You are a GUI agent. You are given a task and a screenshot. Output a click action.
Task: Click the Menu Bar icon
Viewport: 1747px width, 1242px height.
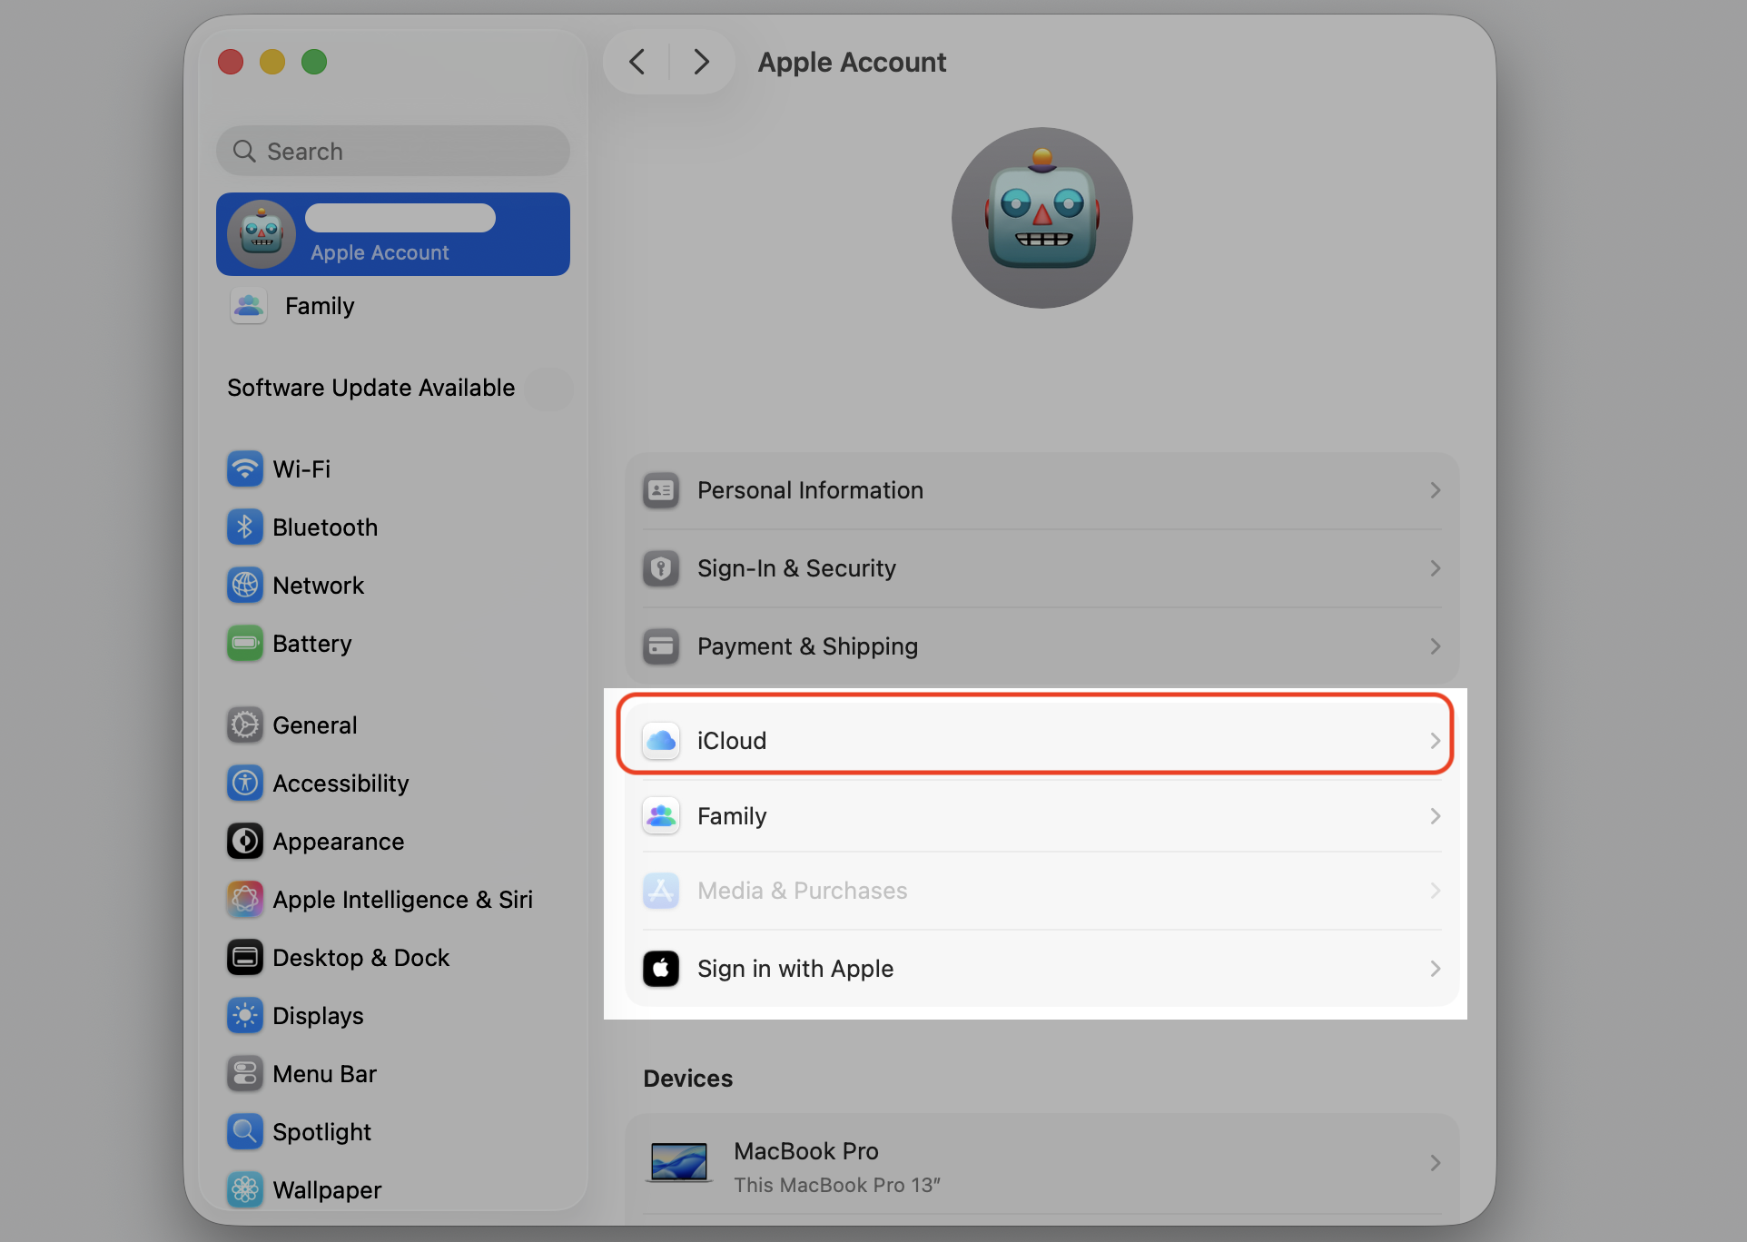tap(245, 1074)
